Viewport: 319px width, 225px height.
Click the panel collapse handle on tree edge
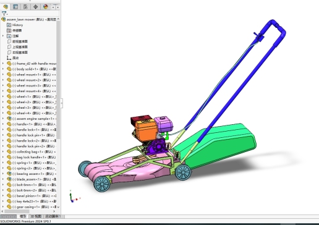click(62, 103)
